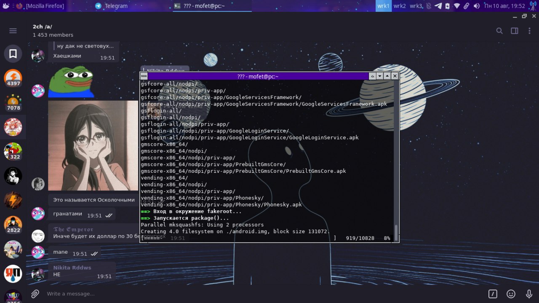Open terminal window menu button

(x=144, y=76)
